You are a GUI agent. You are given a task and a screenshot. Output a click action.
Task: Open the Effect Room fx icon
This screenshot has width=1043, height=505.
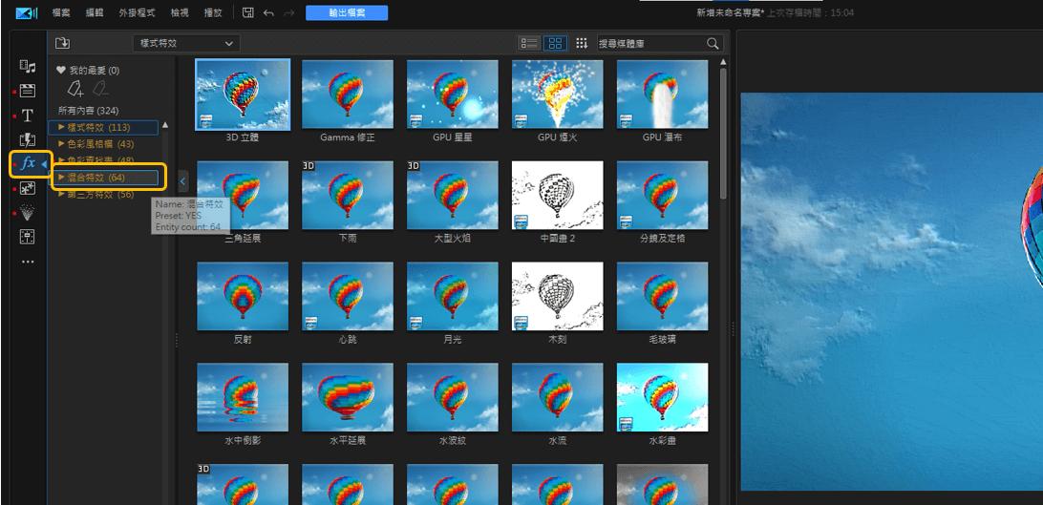[x=28, y=163]
